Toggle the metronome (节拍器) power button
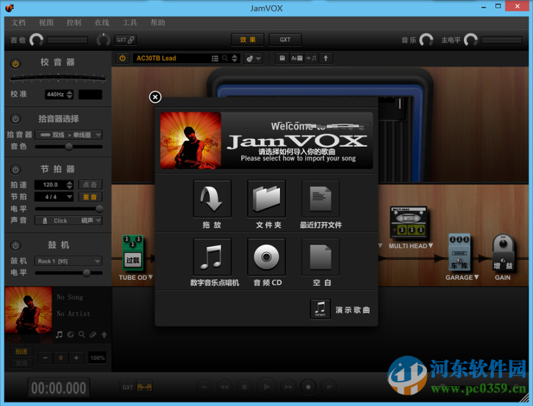Screen dimensions: 533x406 tap(16, 170)
